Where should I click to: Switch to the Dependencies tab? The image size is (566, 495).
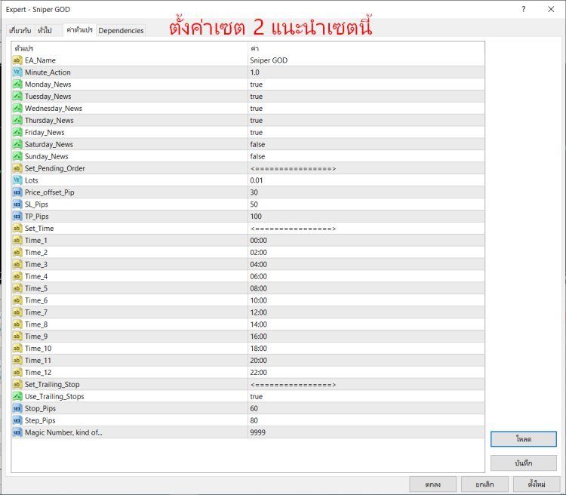[121, 30]
